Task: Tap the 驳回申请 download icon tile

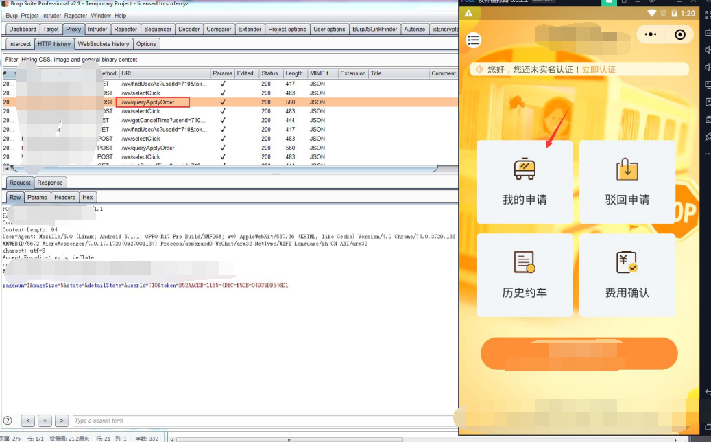Action: (627, 181)
